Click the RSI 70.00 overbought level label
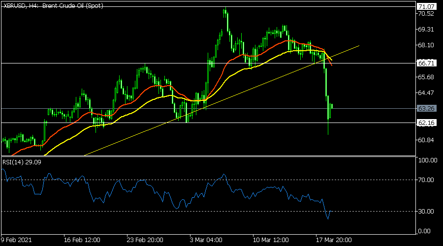This screenshot has width=443, height=246. 426,180
